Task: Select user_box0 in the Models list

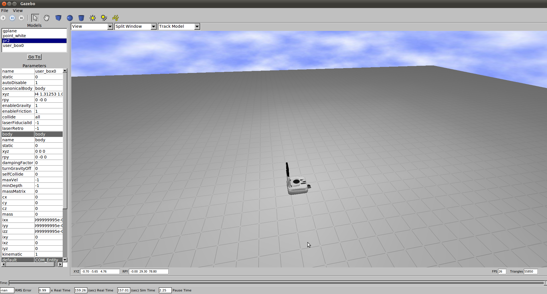Action: [34, 45]
